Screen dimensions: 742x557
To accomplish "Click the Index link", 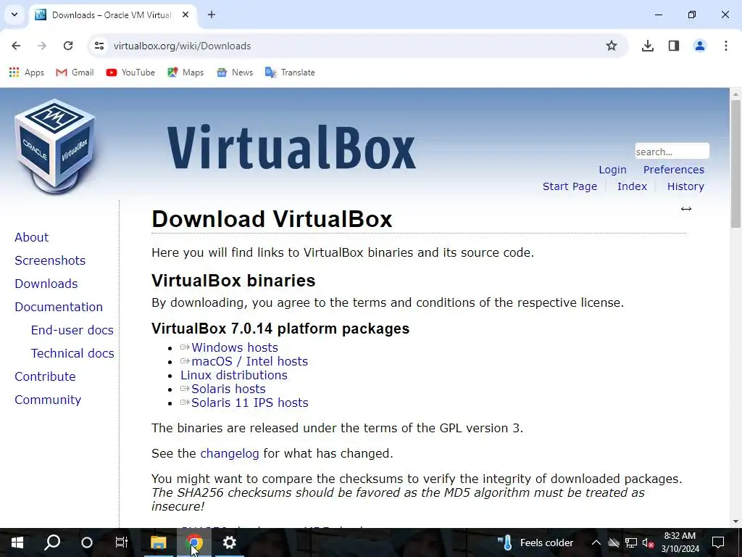I will pos(632,186).
